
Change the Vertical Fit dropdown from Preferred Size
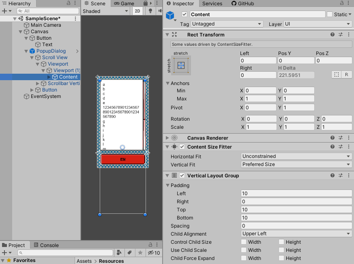click(x=296, y=164)
